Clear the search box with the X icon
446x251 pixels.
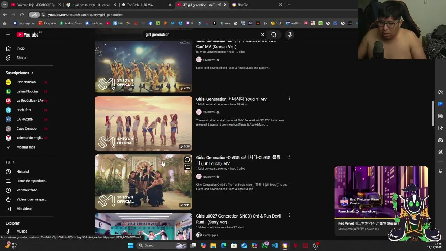click(263, 35)
